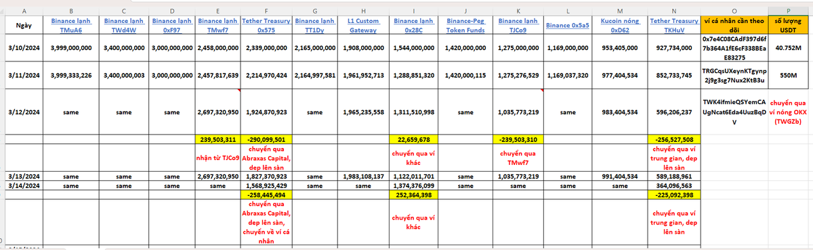813x250 pixels.
Task: Select cell with value 1,288,851,320
Action: (413, 76)
